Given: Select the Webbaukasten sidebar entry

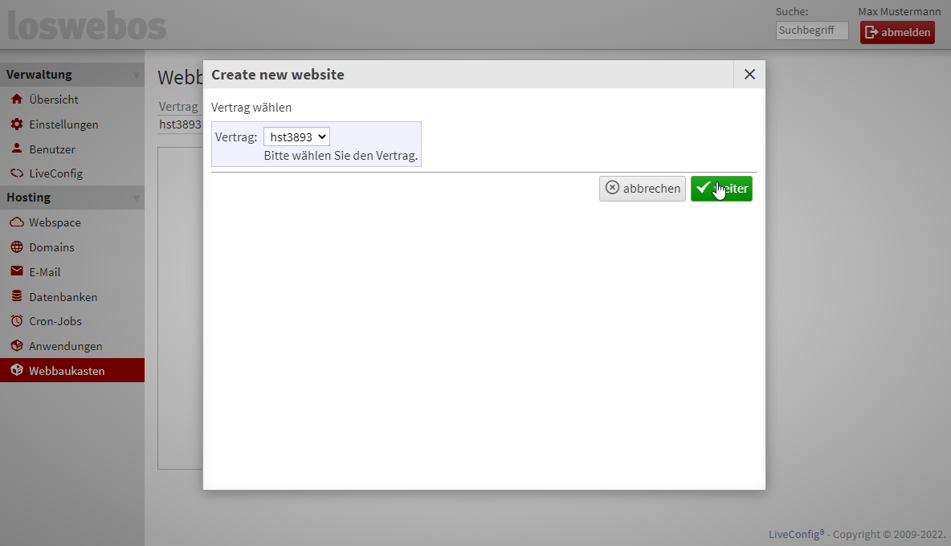Looking at the screenshot, I should click(67, 371).
